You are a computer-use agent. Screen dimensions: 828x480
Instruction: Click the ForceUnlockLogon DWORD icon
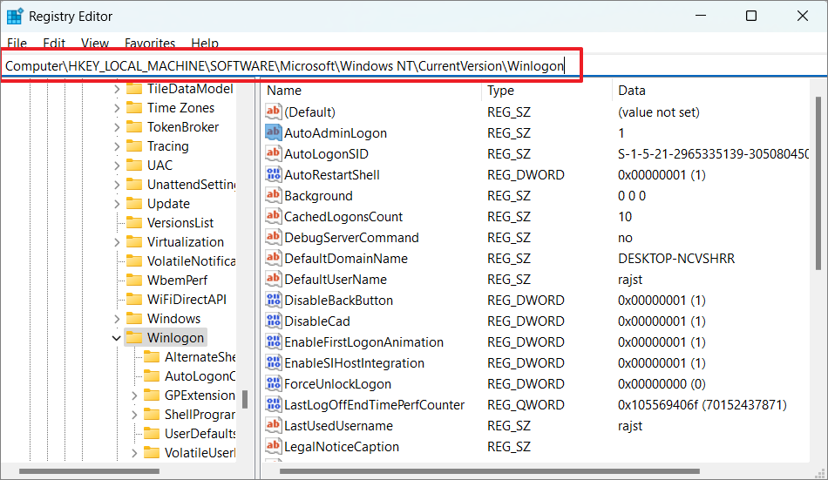pyautogui.click(x=273, y=383)
